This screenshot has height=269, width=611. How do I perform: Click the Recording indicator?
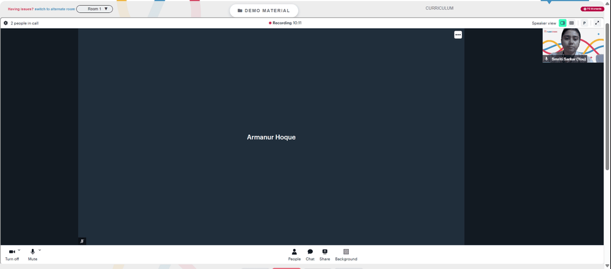pos(285,23)
